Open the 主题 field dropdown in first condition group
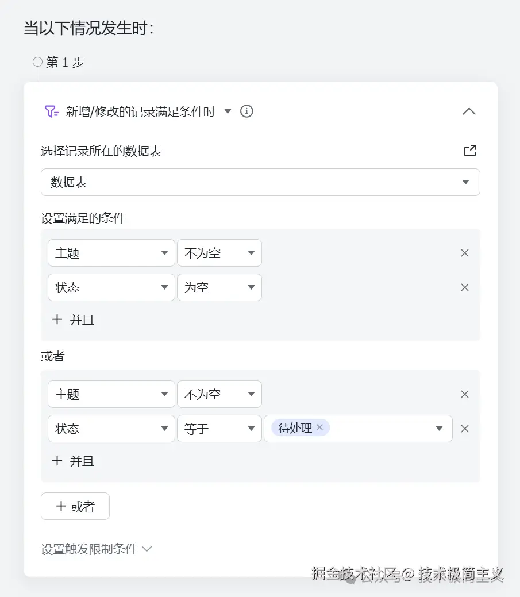 pos(165,253)
